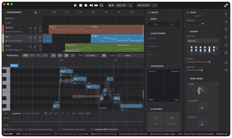This screenshot has height=138, width=232.
Task: Mute the Soprano track
Action: point(40,28)
